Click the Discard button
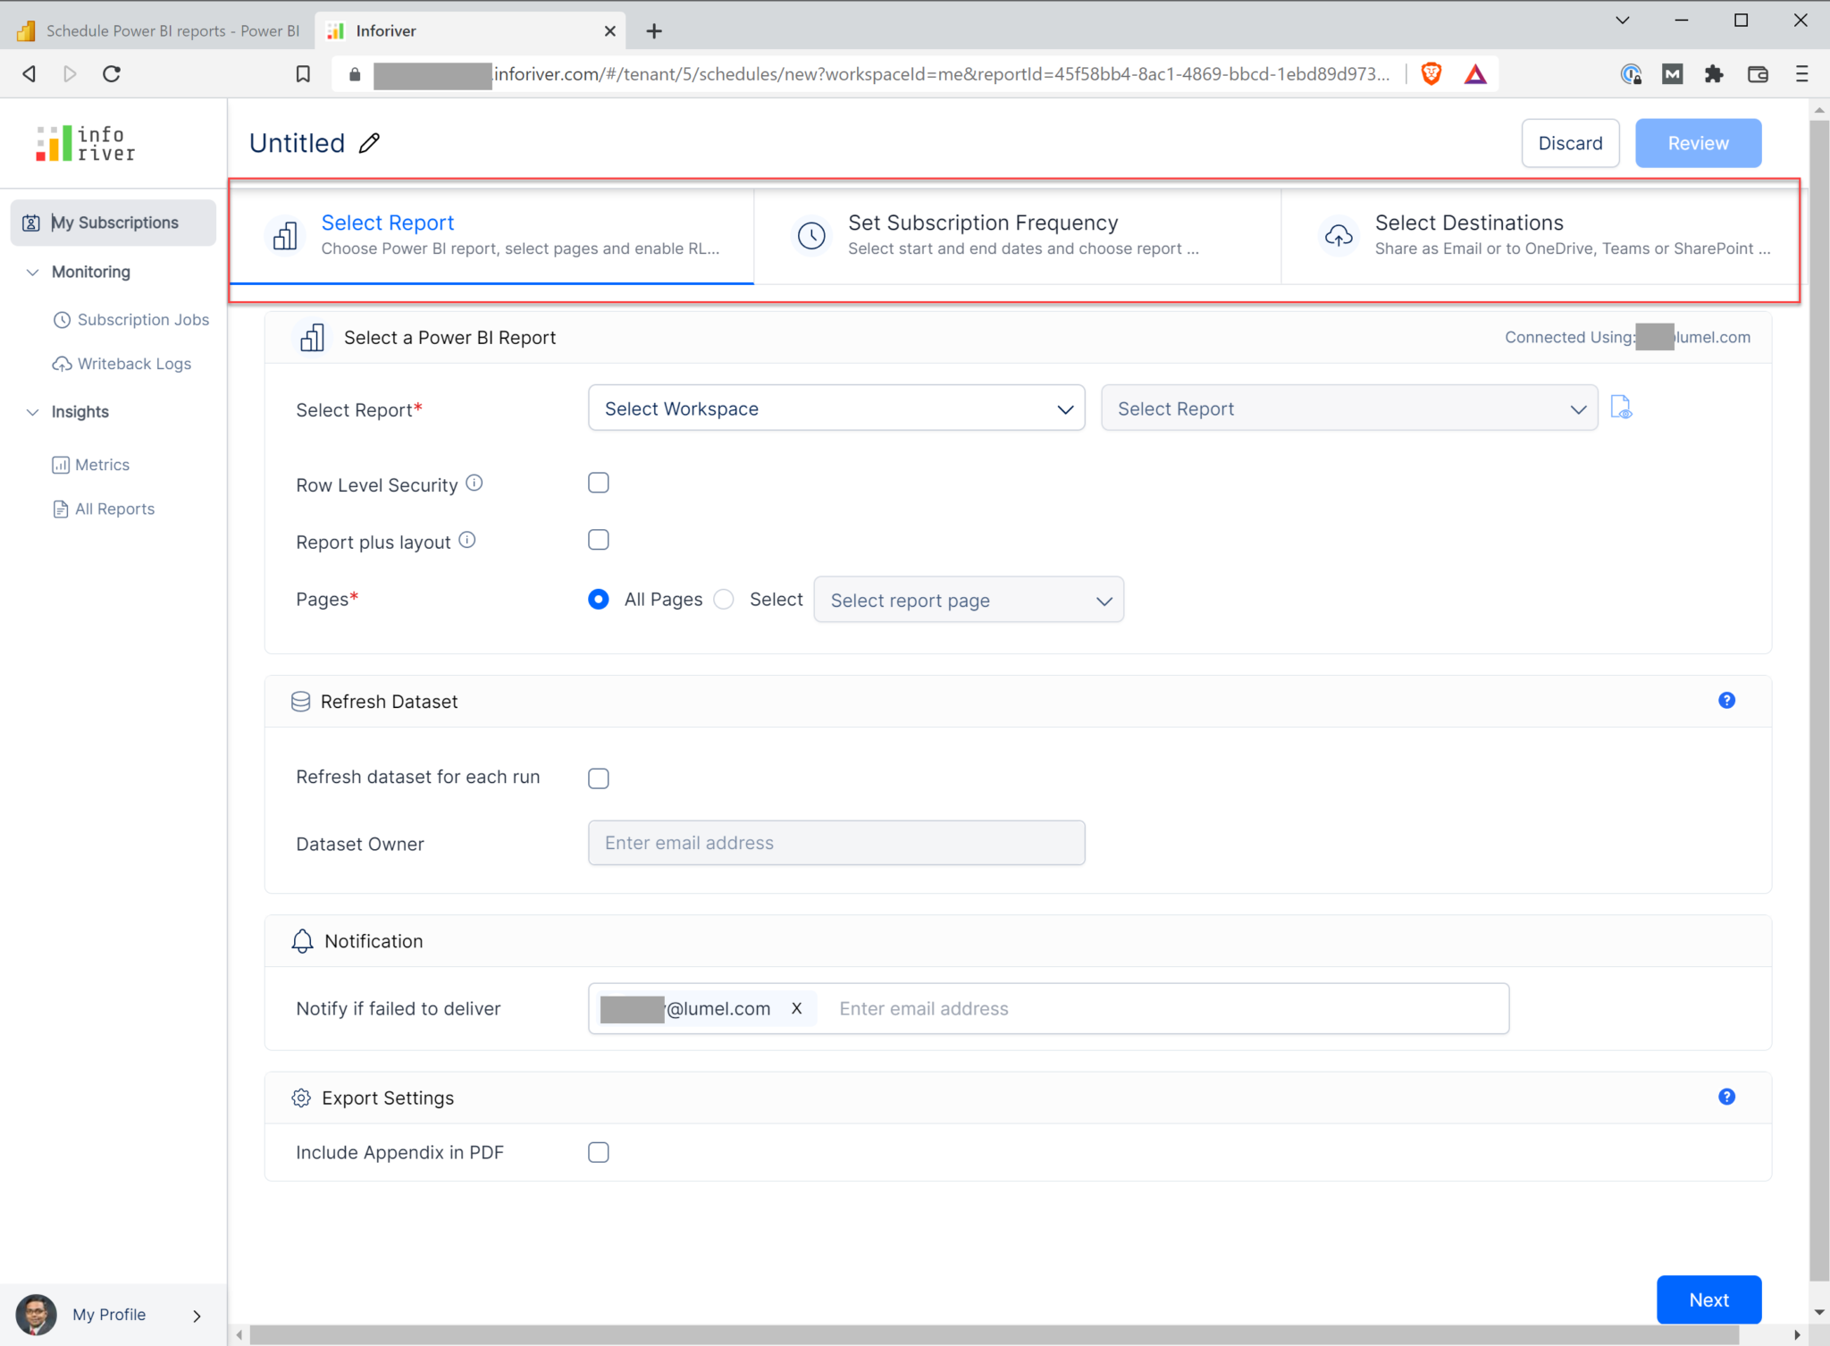 click(x=1570, y=142)
